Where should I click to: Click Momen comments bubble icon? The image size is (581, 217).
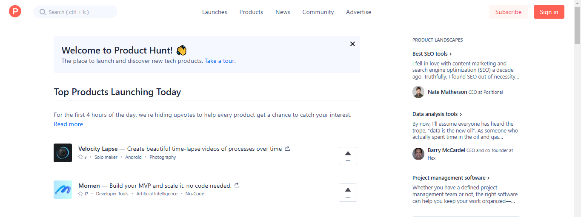click(80, 194)
